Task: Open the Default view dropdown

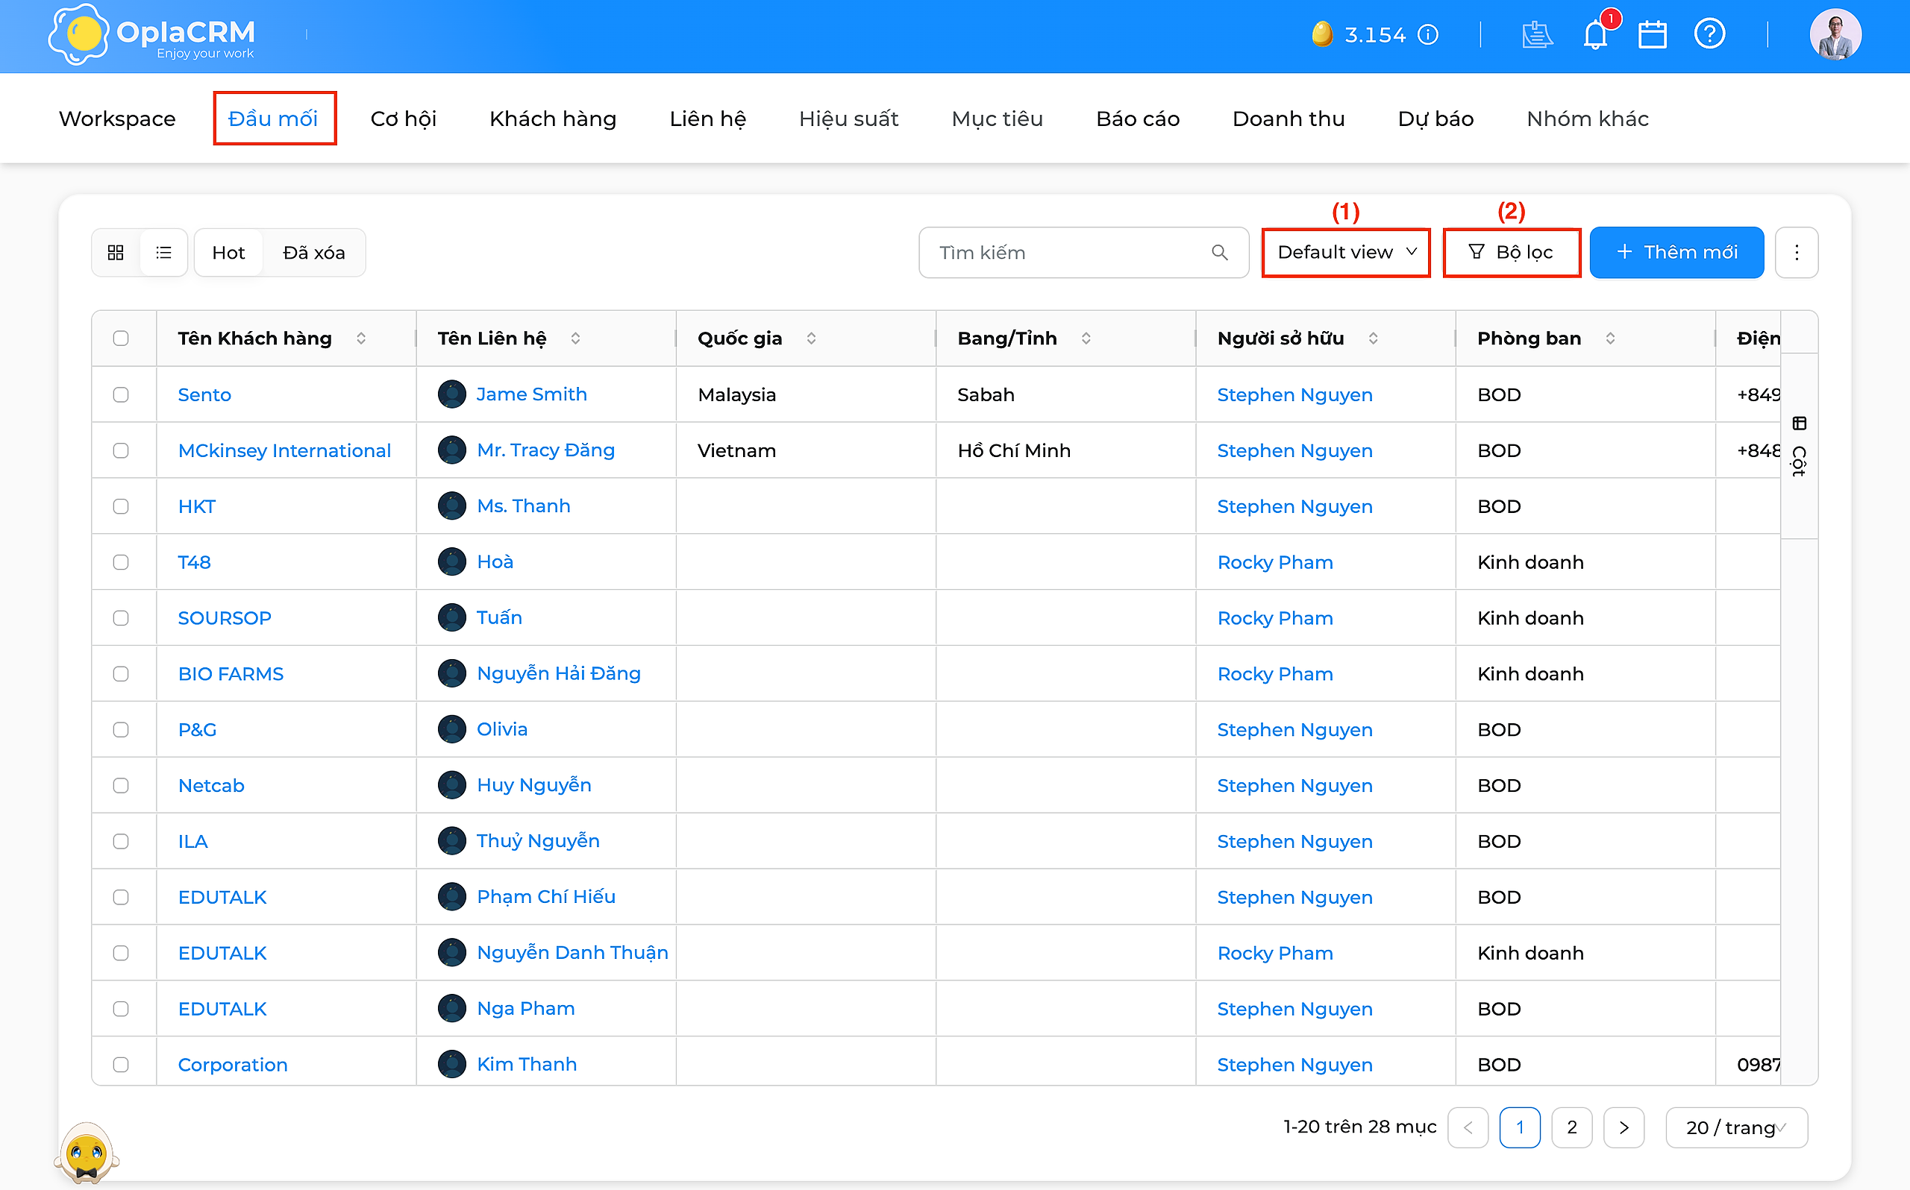Action: [x=1346, y=253]
